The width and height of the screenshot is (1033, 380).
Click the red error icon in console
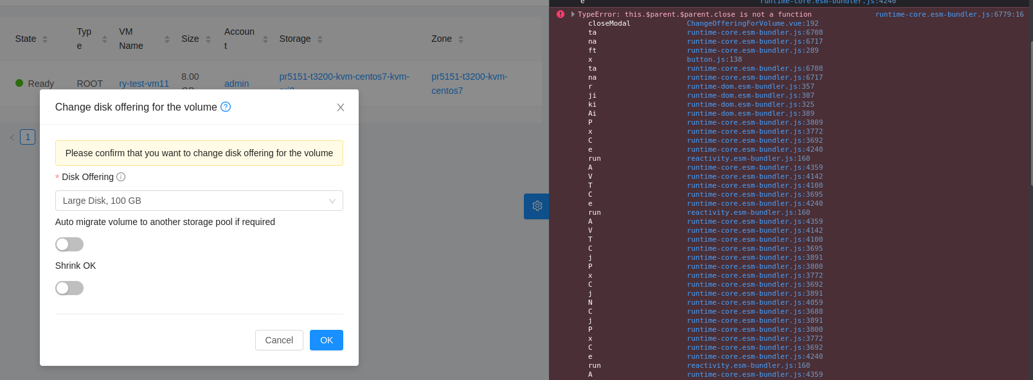click(561, 14)
